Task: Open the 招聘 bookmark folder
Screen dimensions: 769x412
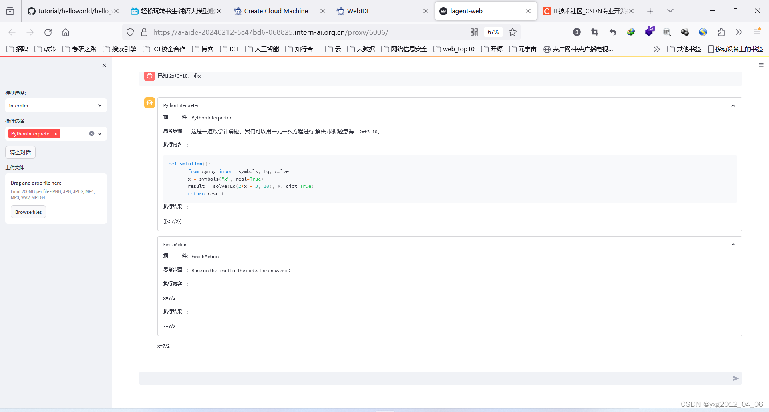Action: [18, 49]
